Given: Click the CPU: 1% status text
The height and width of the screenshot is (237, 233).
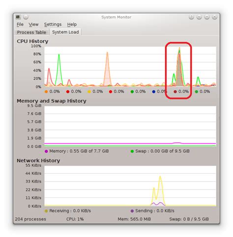Looking at the screenshot, I should (75, 219).
